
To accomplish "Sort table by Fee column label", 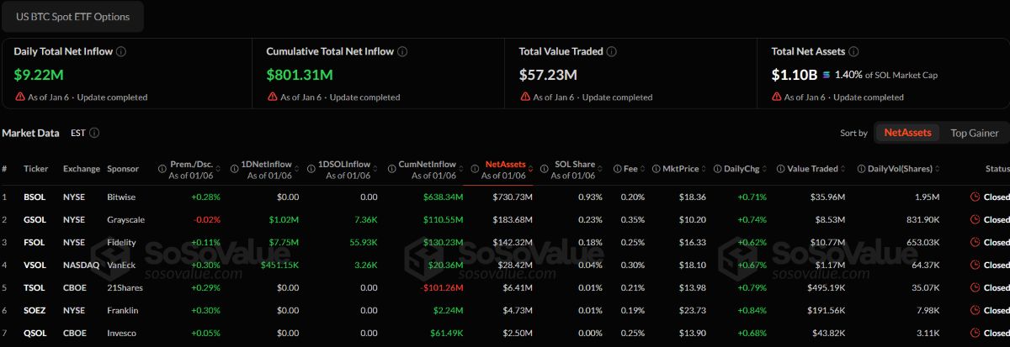I will [631, 168].
